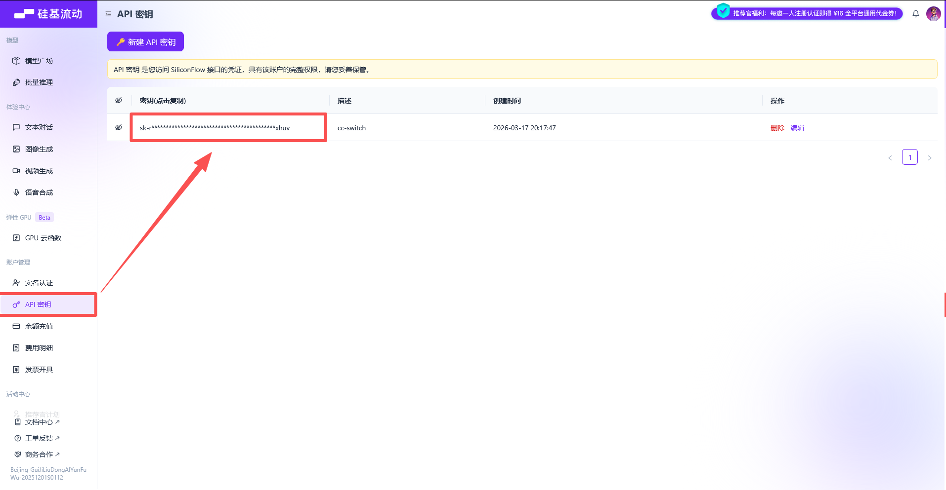The image size is (946, 490).
Task: Click the 商务合作 handshake icon
Action: click(18, 454)
